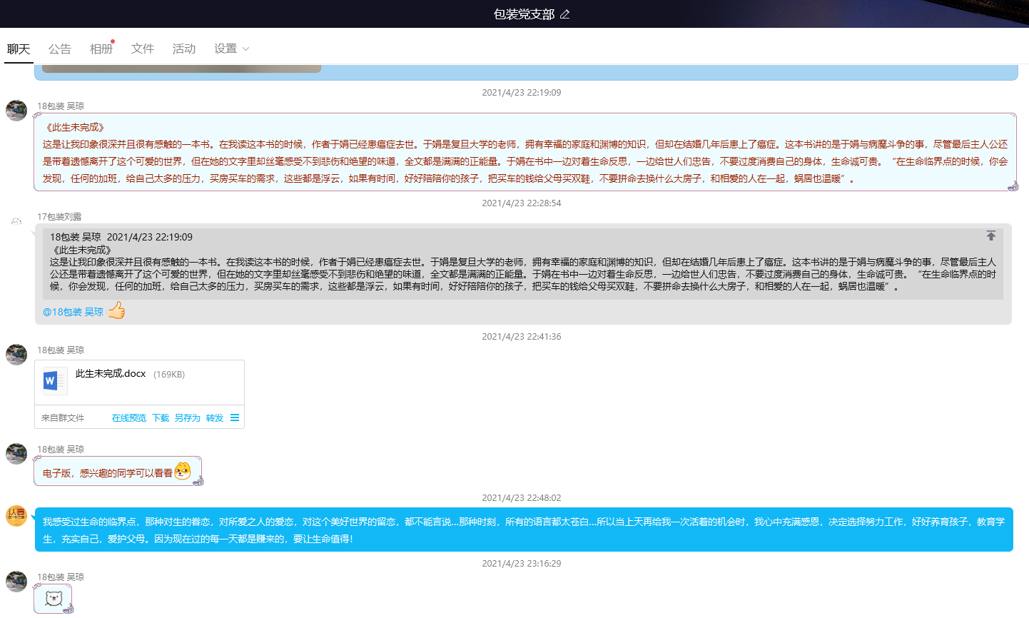1029x618 pixels.
Task: Click the 《此生未完成》 red title text
Action: click(x=74, y=127)
